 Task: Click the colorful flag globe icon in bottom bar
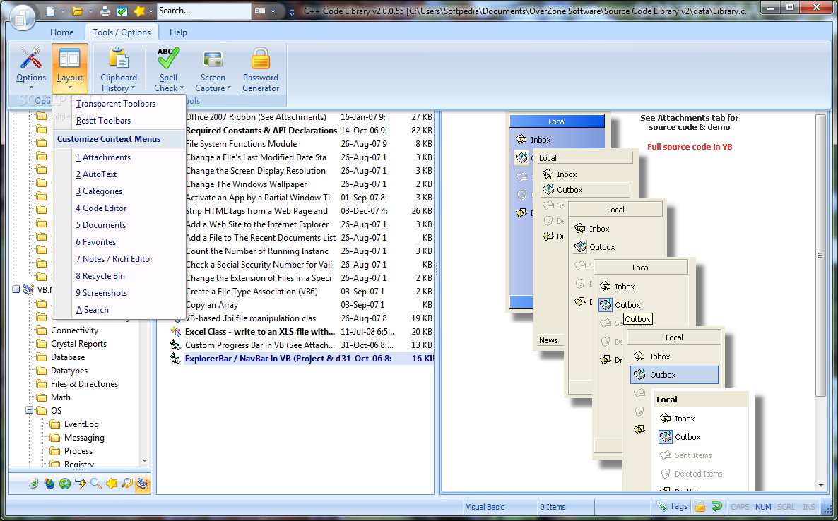click(x=49, y=484)
